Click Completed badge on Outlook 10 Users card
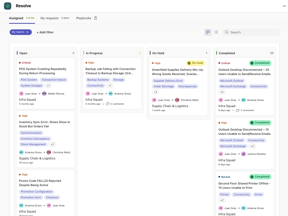 click(x=260, y=123)
